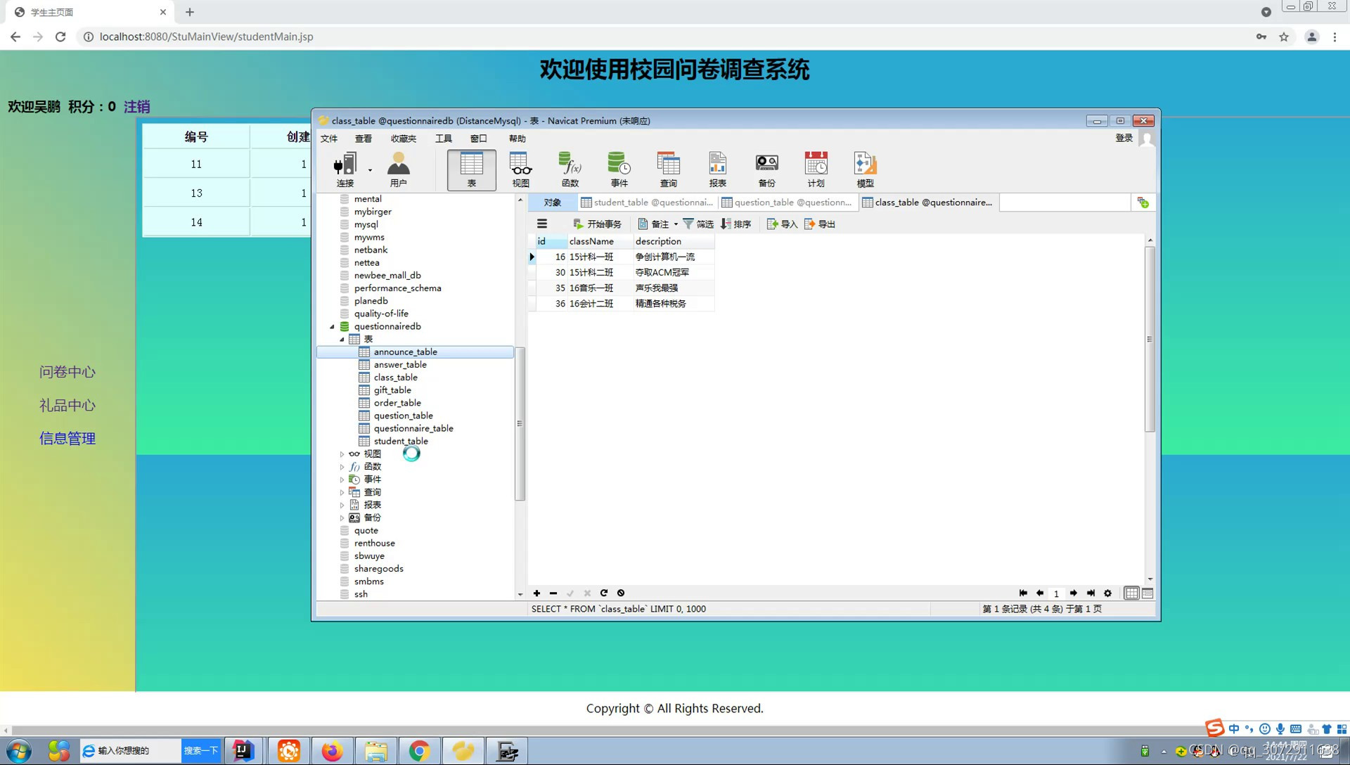Open IntelliJ IDEA from the taskbar
Image resolution: width=1350 pixels, height=765 pixels.
tap(243, 751)
